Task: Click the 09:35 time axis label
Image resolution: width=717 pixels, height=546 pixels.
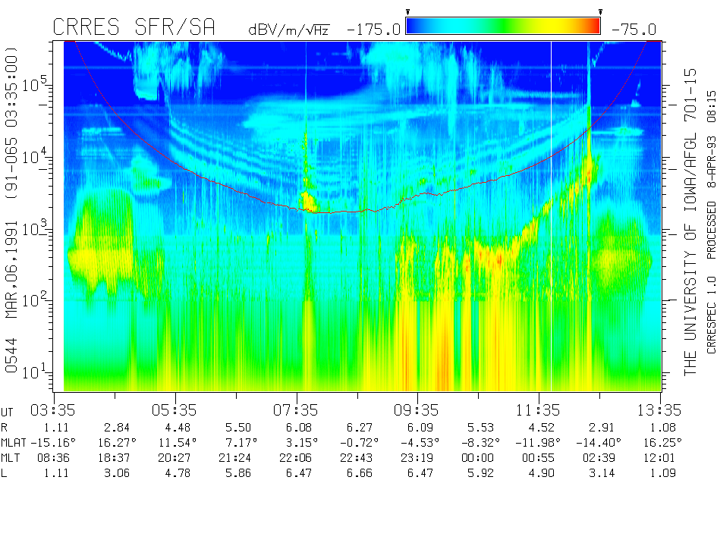Action: pos(417,409)
